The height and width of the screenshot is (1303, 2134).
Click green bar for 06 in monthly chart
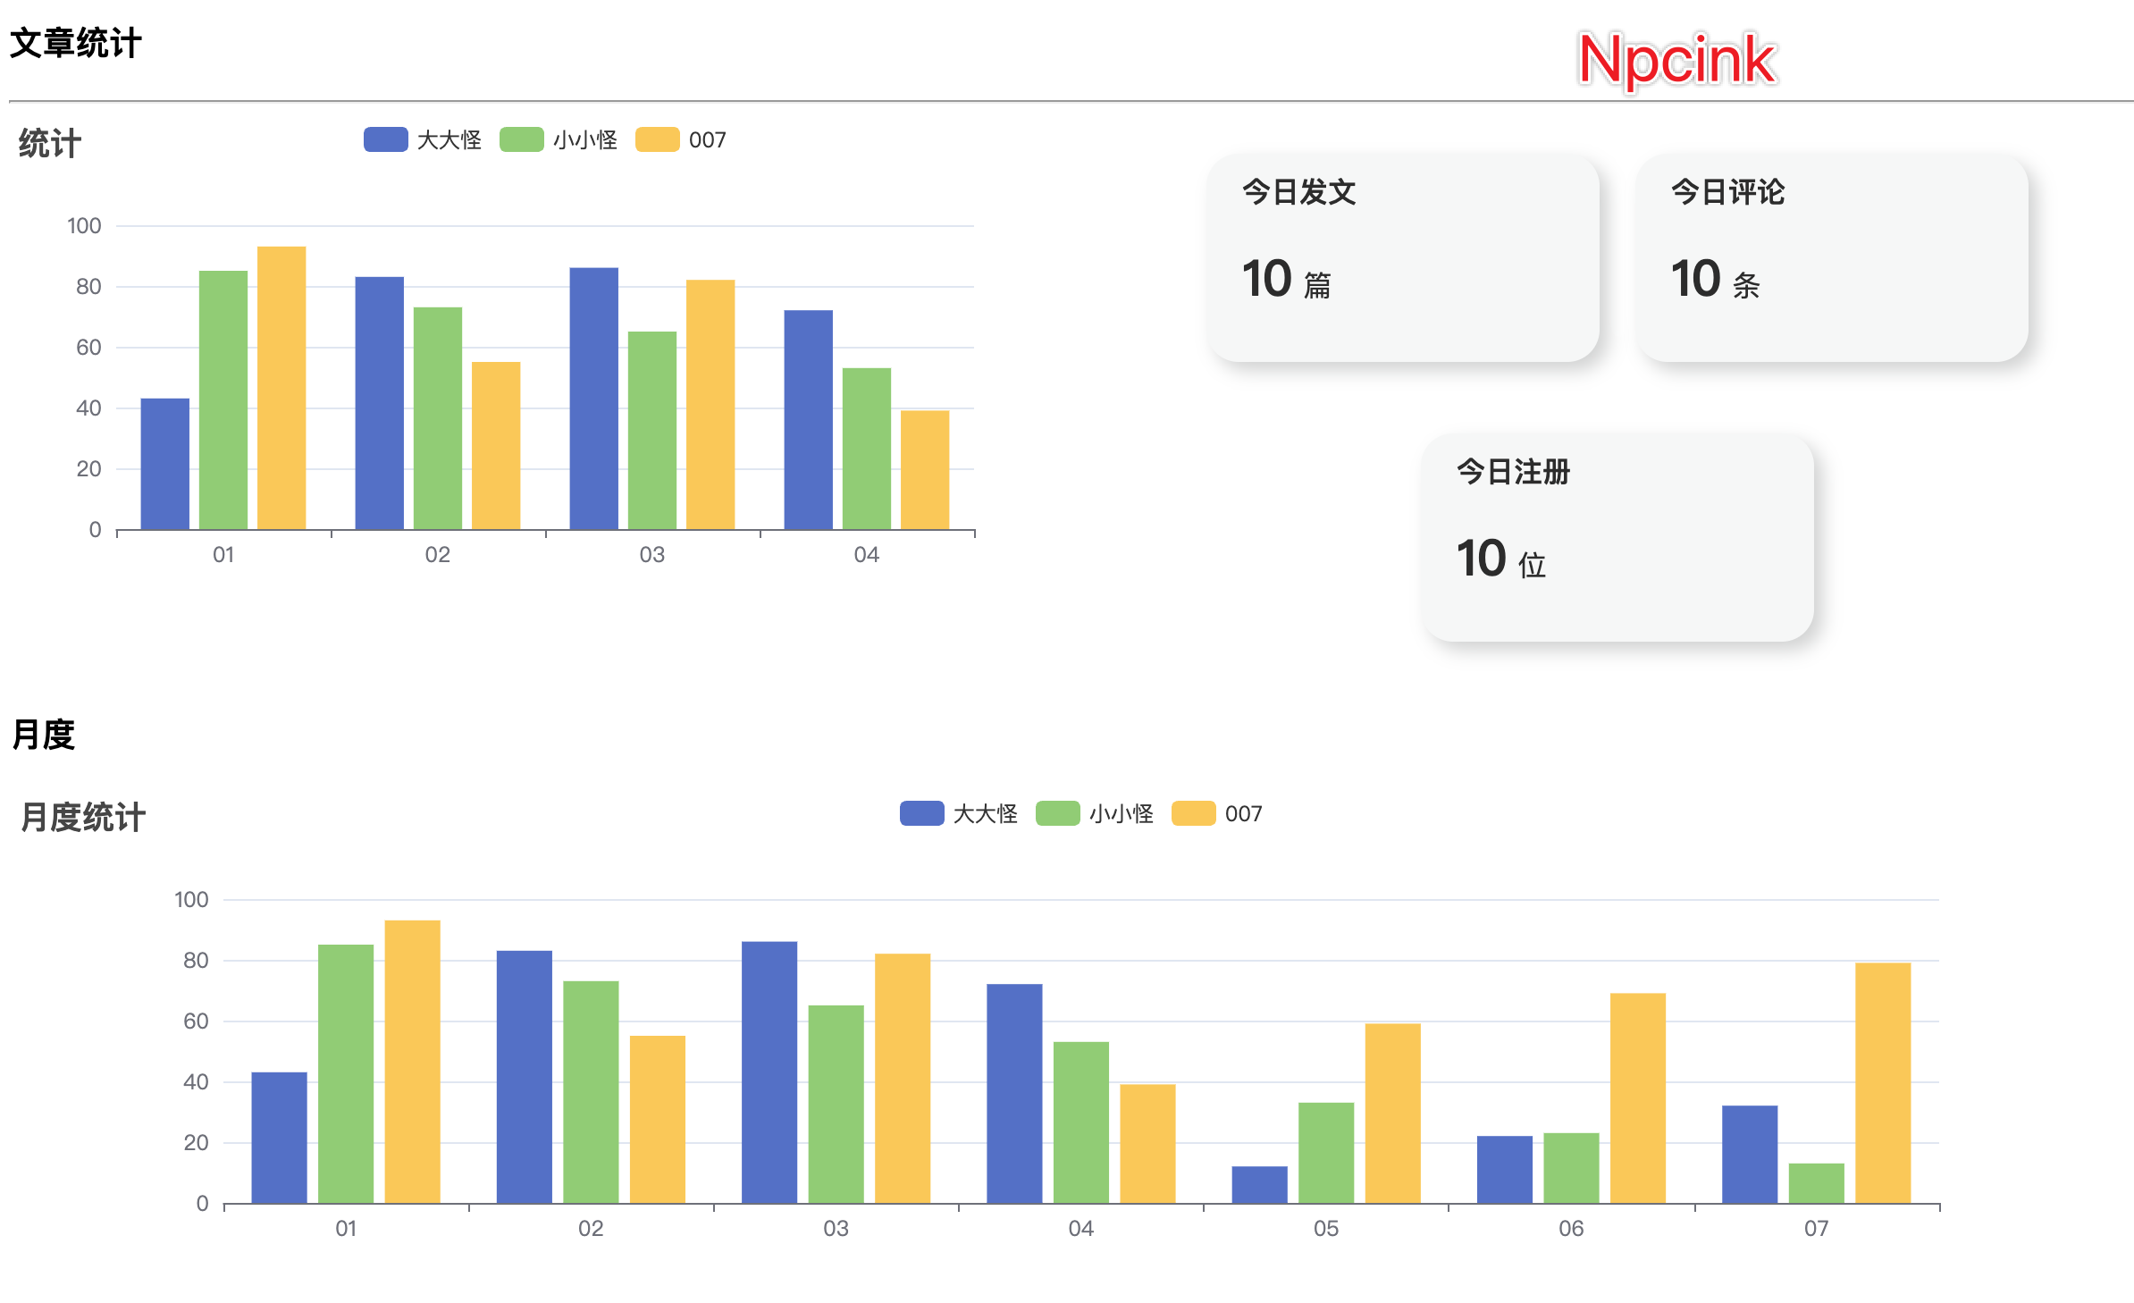1571,1167
